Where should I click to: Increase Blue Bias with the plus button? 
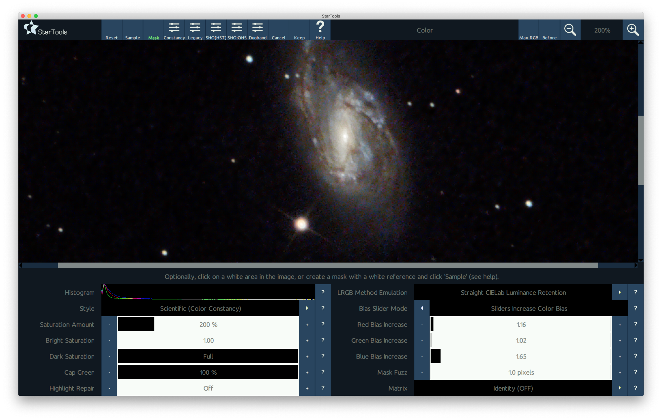coord(620,356)
